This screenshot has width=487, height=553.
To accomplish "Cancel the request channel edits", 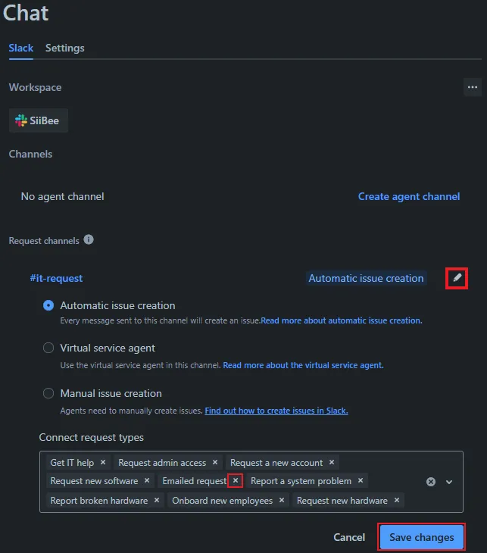I will point(349,537).
